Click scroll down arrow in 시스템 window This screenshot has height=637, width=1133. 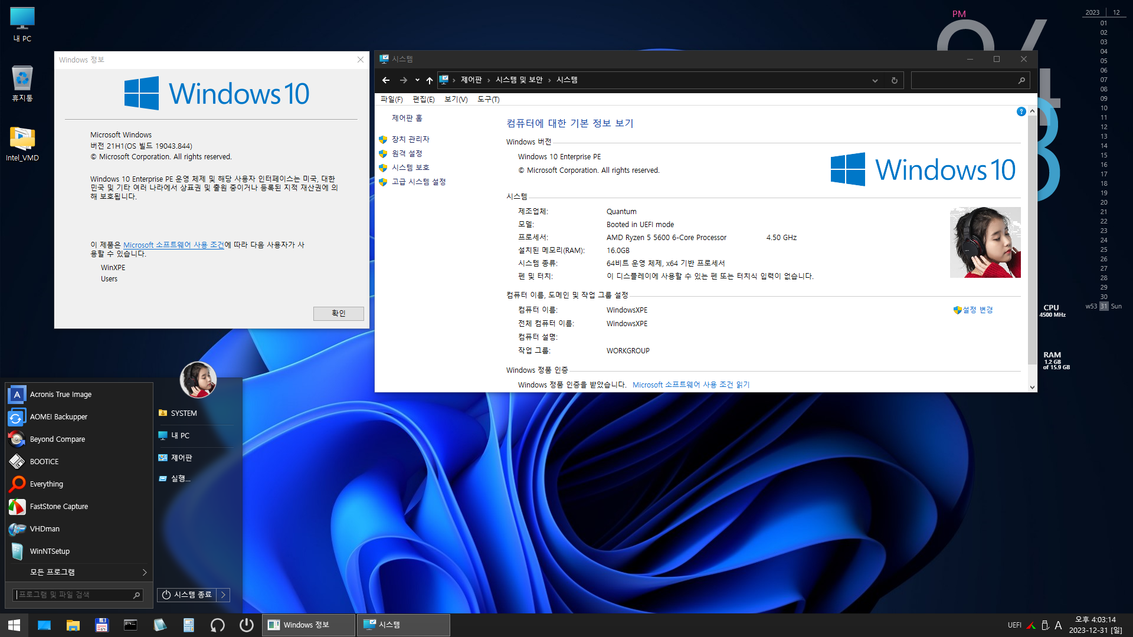(x=1032, y=388)
